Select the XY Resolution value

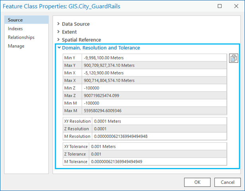click(x=159, y=121)
